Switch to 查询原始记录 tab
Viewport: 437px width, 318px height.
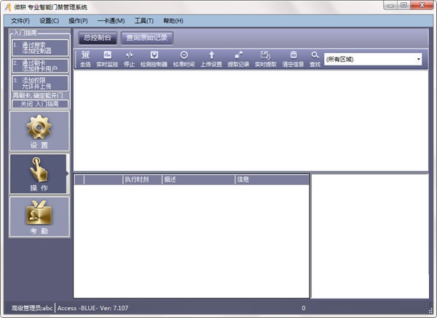pyautogui.click(x=147, y=38)
